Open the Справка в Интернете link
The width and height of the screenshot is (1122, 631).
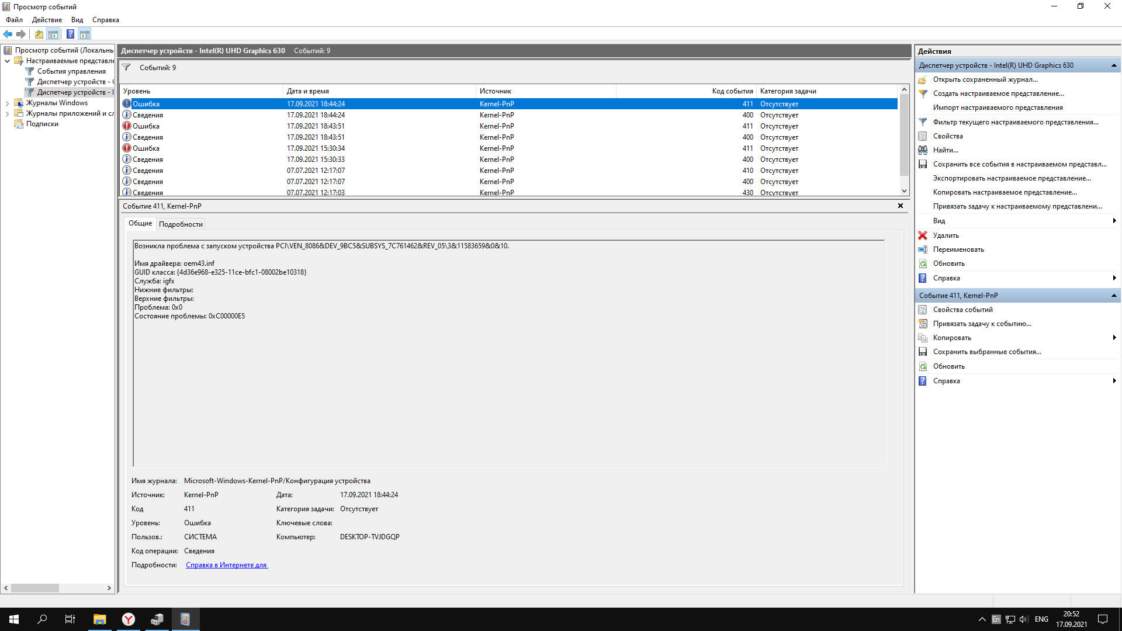[227, 565]
